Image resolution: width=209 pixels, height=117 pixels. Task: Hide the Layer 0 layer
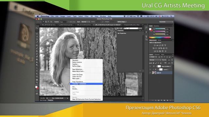[x=150, y=72]
